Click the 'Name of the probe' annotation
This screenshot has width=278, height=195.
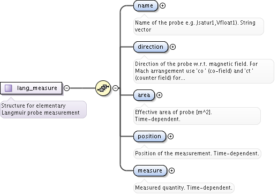[x=199, y=26]
